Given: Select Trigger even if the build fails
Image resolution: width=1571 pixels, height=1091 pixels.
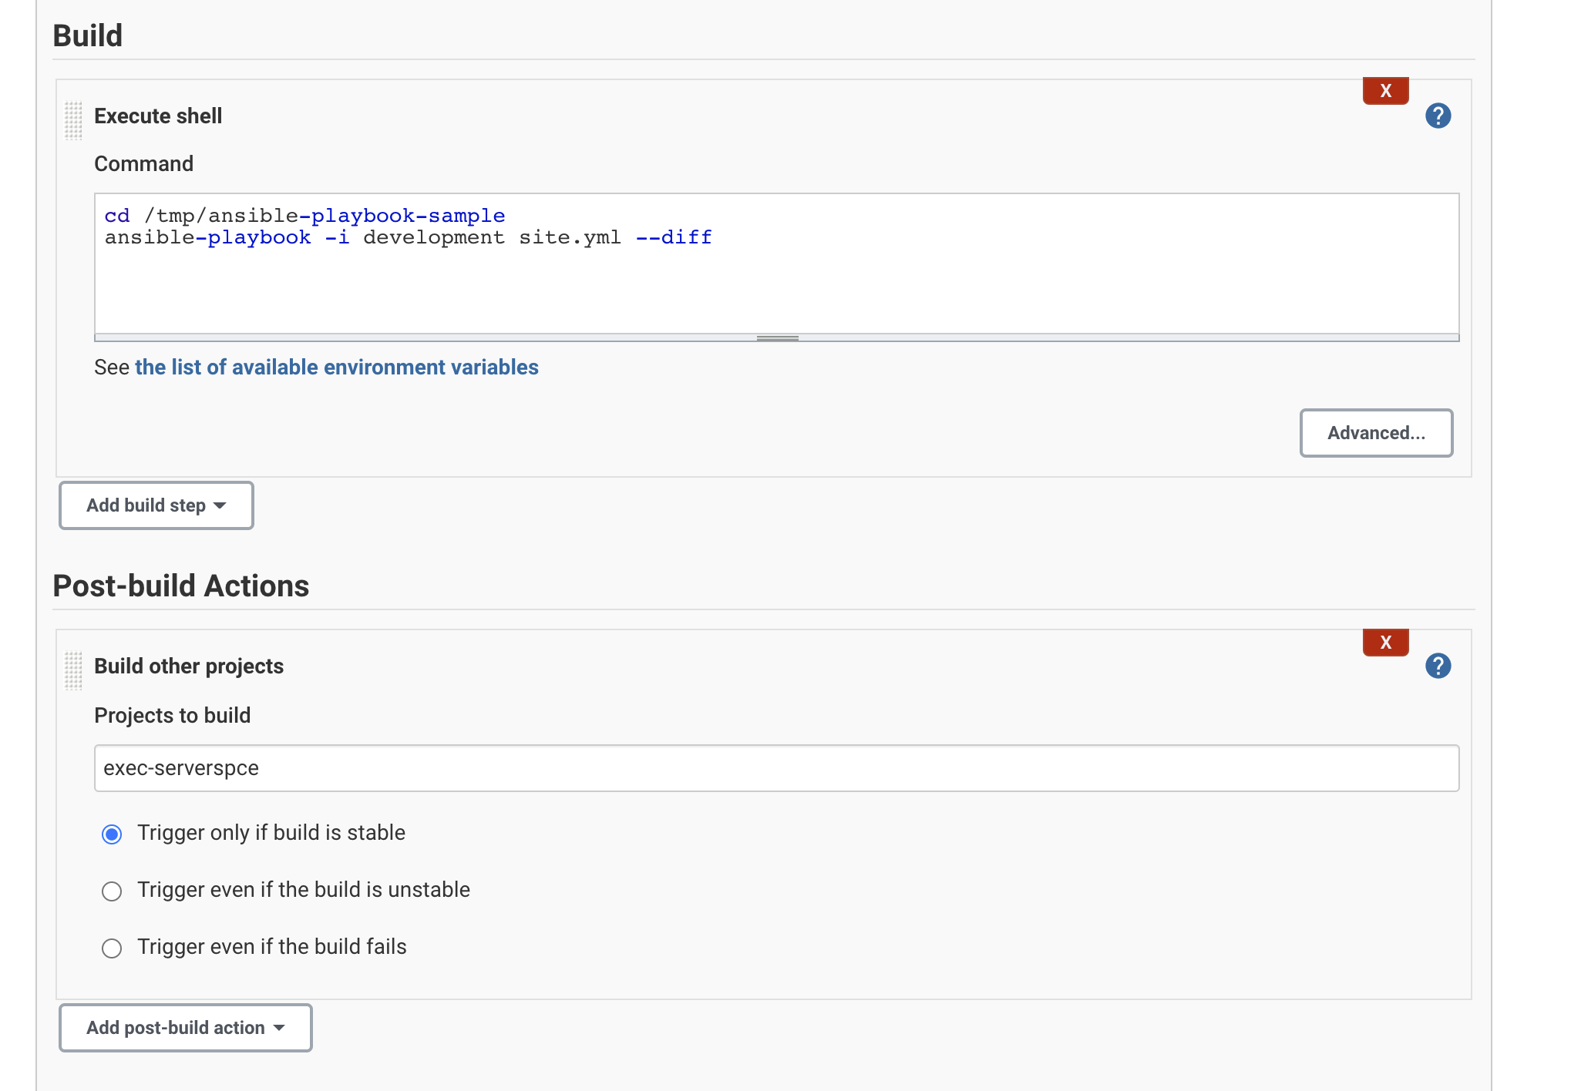Looking at the screenshot, I should pyautogui.click(x=112, y=948).
